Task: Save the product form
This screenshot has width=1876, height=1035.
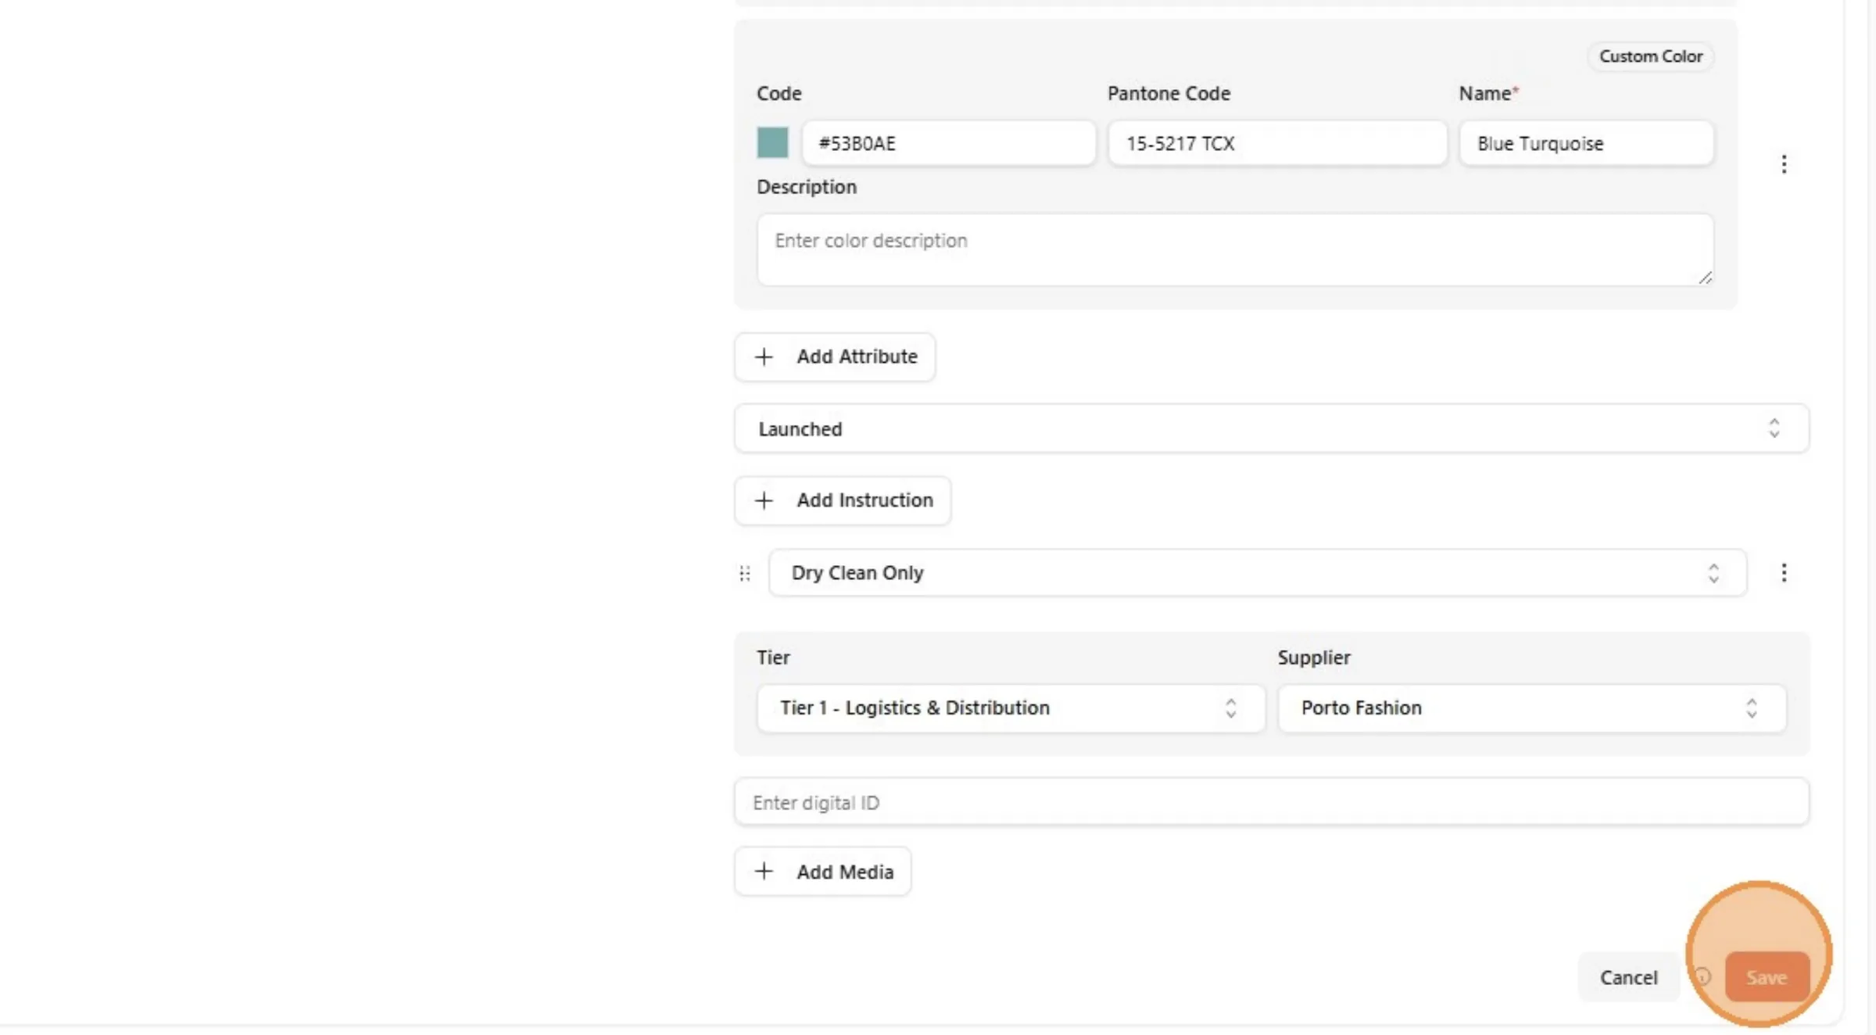Action: 1767,977
